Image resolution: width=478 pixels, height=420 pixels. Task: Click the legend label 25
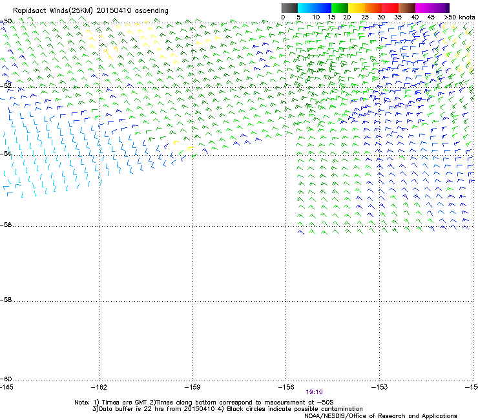[365, 17]
